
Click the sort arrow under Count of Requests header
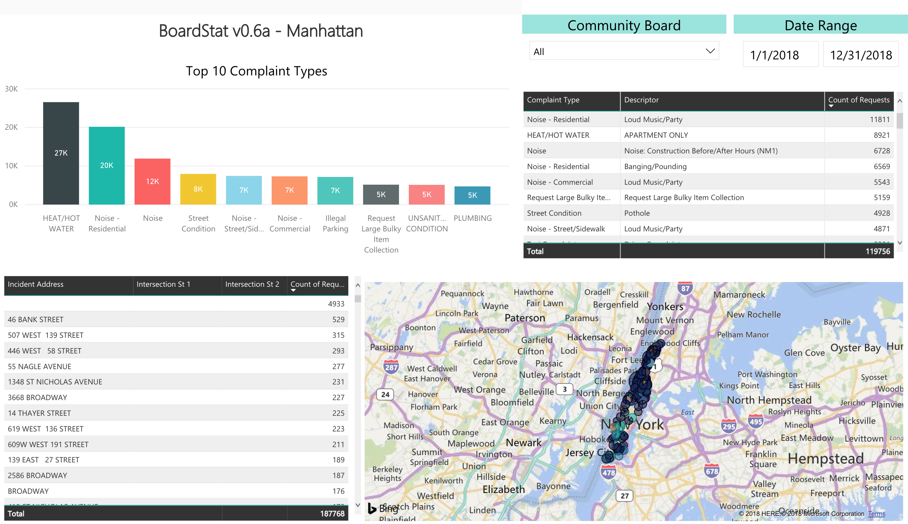831,106
